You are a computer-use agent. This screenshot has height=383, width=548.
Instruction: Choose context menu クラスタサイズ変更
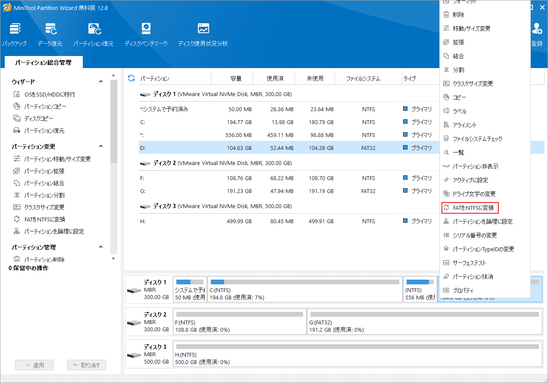click(x=485, y=84)
